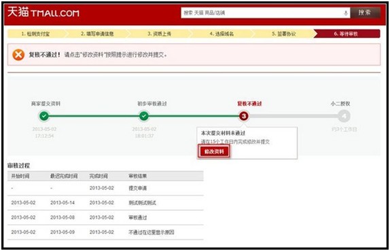The image size is (390, 251).
Task: Select step 5 签署协议 tab
Action: pos(284,34)
